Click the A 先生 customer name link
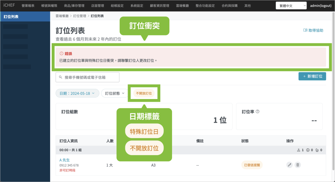This screenshot has height=182, width=335. click(x=65, y=160)
